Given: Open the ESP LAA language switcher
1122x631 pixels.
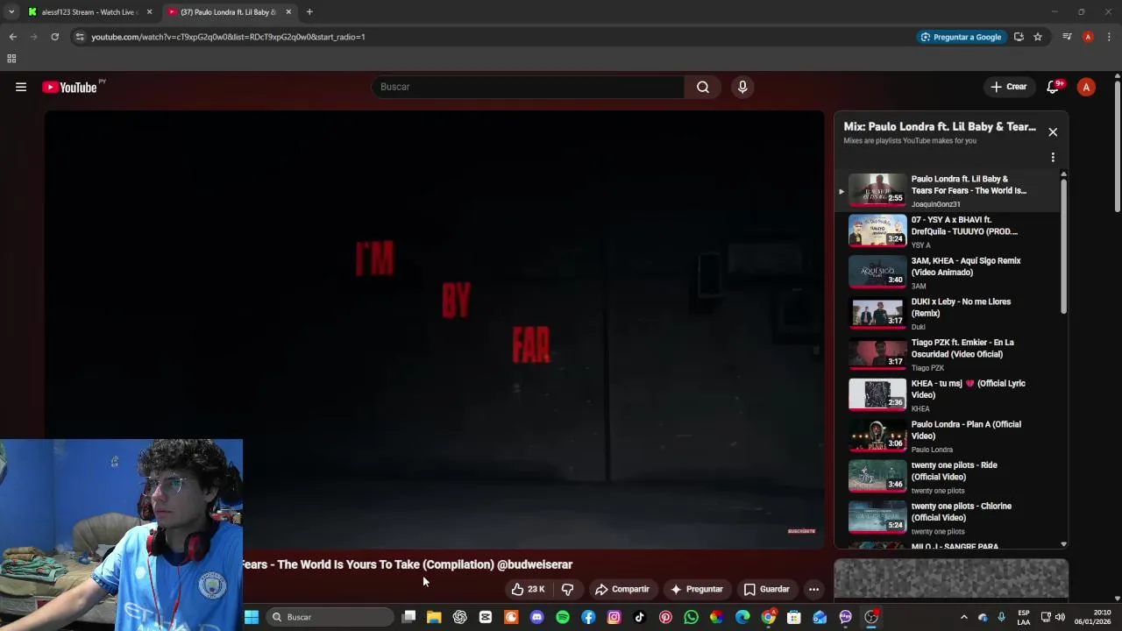Looking at the screenshot, I should pyautogui.click(x=1024, y=617).
